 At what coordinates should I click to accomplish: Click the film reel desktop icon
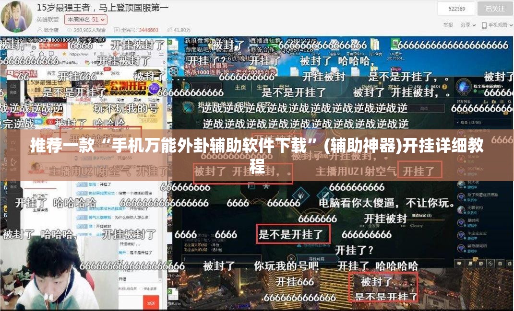[173, 70]
